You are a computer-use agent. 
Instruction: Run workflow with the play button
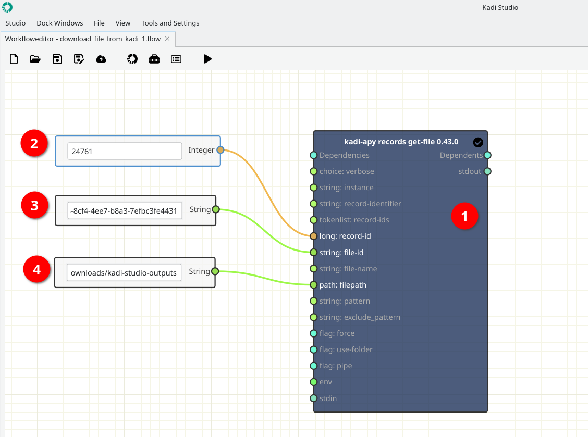point(207,59)
